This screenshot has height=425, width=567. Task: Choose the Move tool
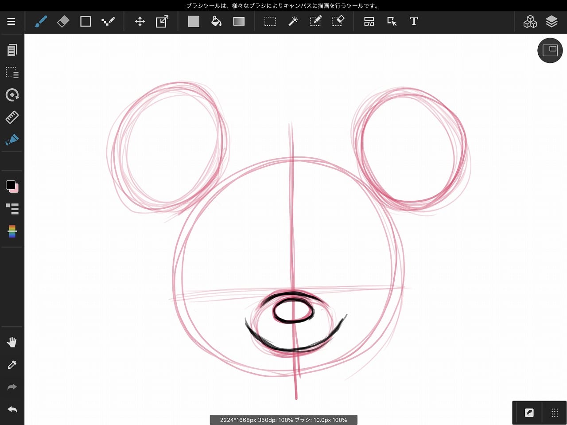tap(140, 21)
